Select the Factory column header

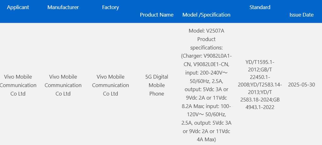(110, 7)
